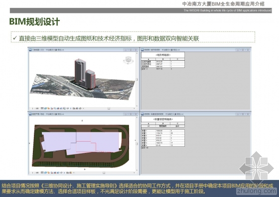The width and height of the screenshot is (279, 197).
Task: Click the schedule icon in 地形明细表 title bar
Action: (x=142, y=50)
